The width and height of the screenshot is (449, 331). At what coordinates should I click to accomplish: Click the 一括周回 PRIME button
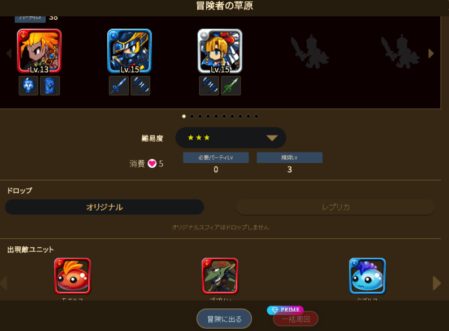(x=296, y=319)
